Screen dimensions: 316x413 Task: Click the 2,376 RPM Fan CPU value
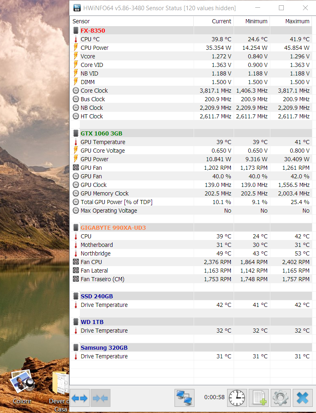[x=217, y=262]
